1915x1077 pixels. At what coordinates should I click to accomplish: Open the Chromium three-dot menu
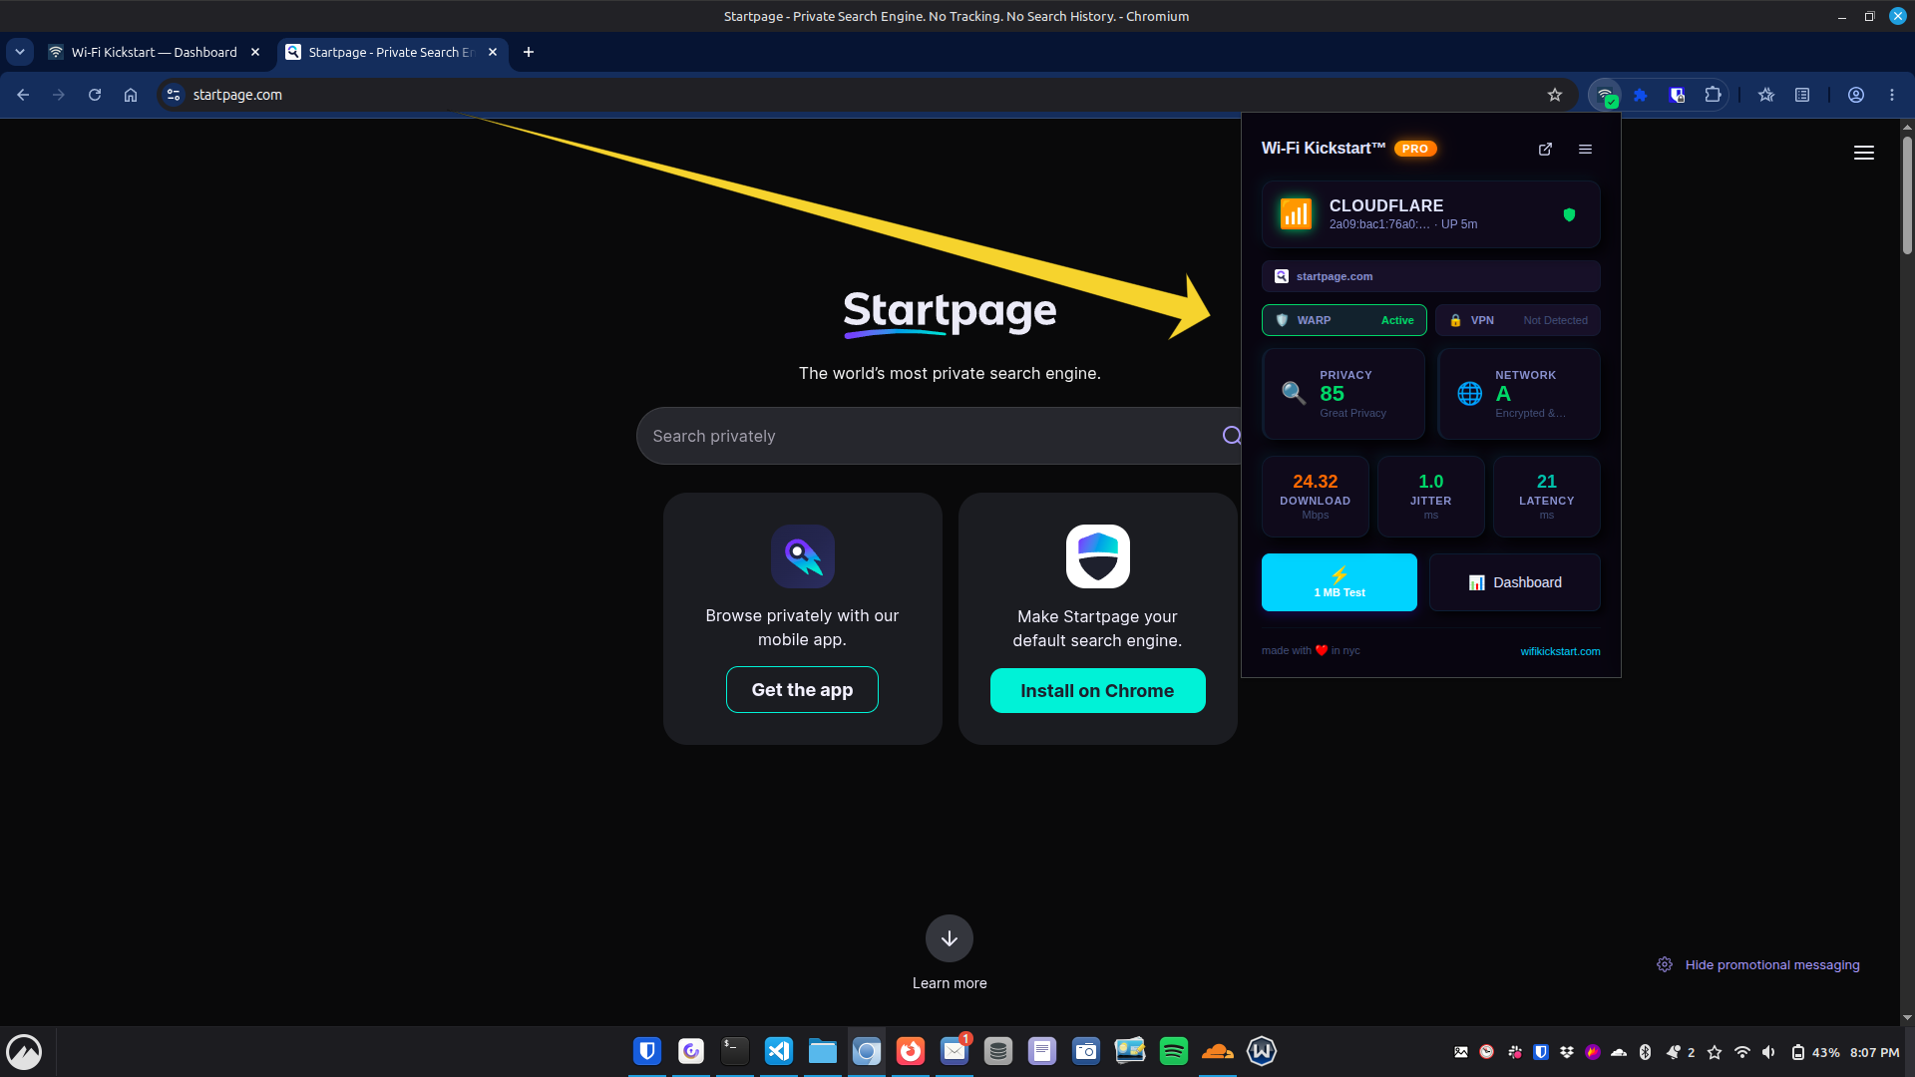pos(1892,95)
